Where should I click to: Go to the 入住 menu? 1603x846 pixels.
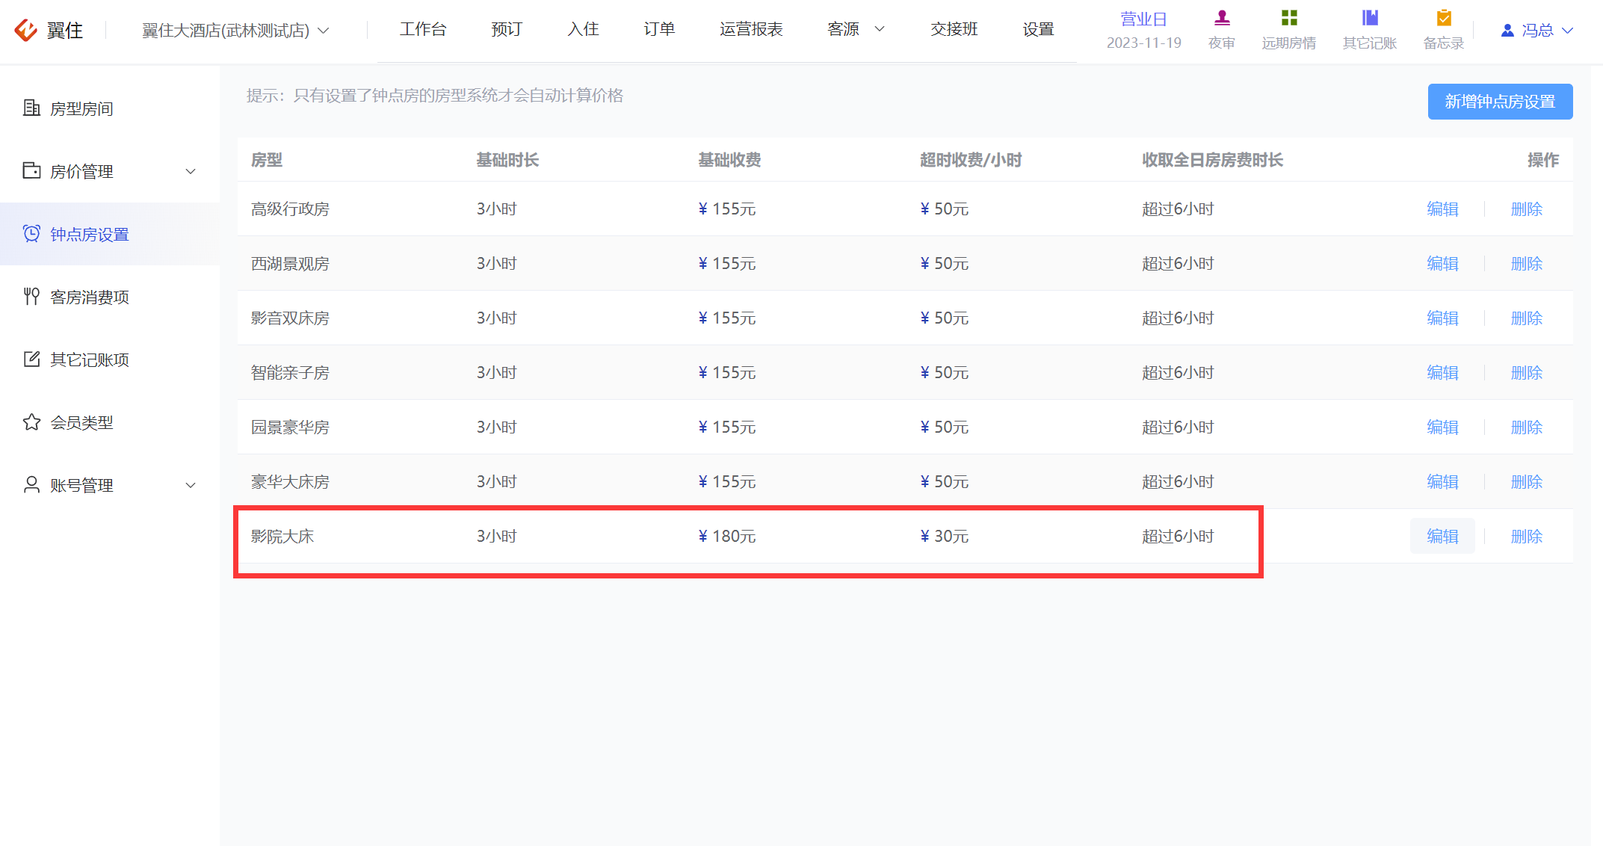583,29
